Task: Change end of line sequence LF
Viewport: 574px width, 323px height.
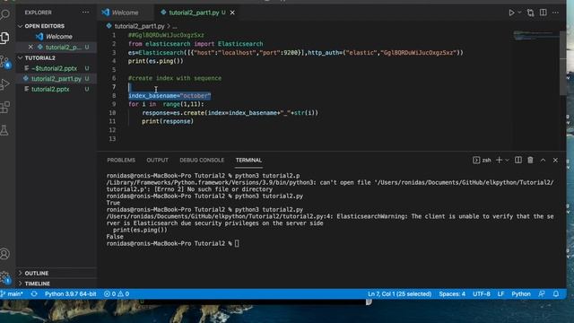Action: pos(500,294)
